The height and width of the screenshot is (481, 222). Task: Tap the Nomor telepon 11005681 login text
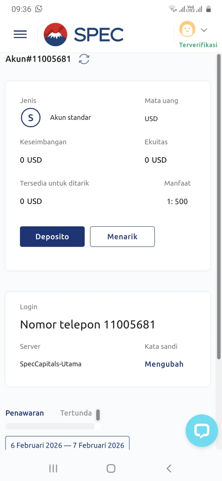88,325
